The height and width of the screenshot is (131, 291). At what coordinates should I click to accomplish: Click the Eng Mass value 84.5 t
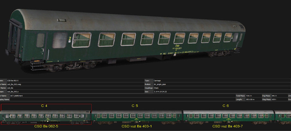[x=279, y=96]
